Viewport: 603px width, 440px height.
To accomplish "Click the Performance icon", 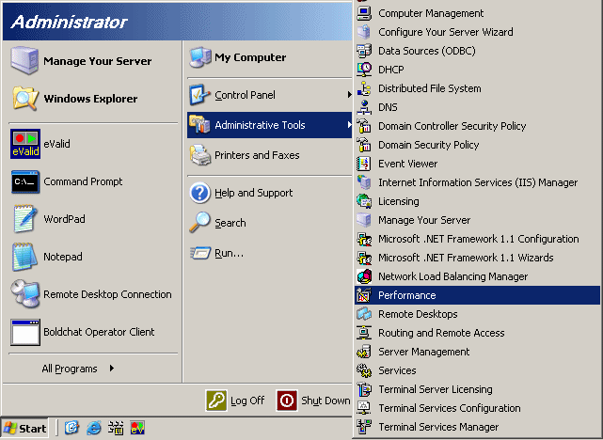I will tap(364, 295).
